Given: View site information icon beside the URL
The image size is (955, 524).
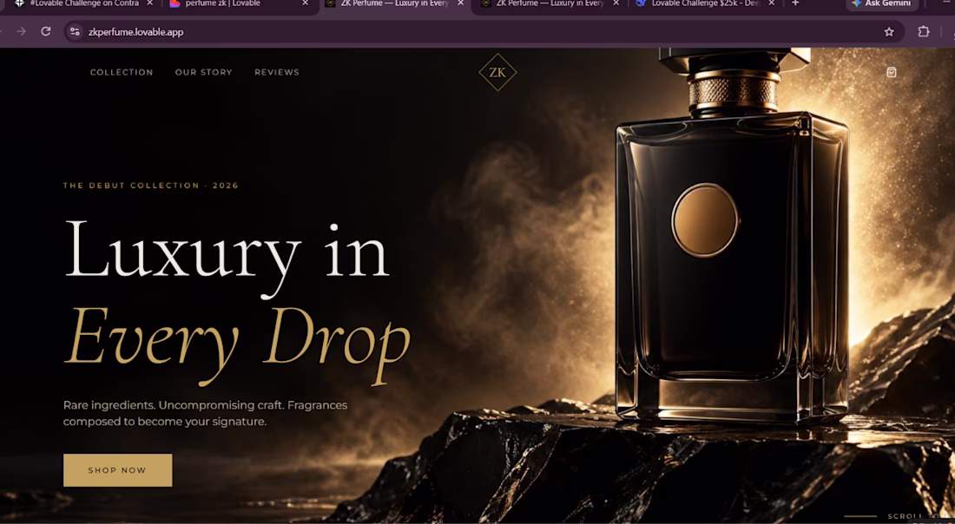Looking at the screenshot, I should click(75, 31).
